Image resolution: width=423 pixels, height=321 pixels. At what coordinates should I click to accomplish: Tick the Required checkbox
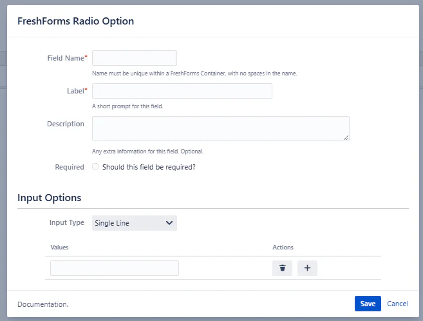(95, 167)
